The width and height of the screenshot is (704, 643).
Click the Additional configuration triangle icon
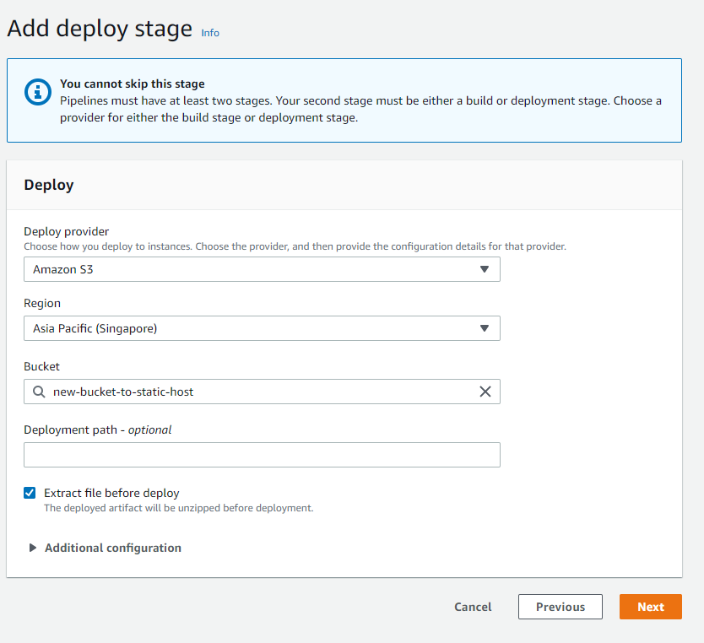pos(33,548)
